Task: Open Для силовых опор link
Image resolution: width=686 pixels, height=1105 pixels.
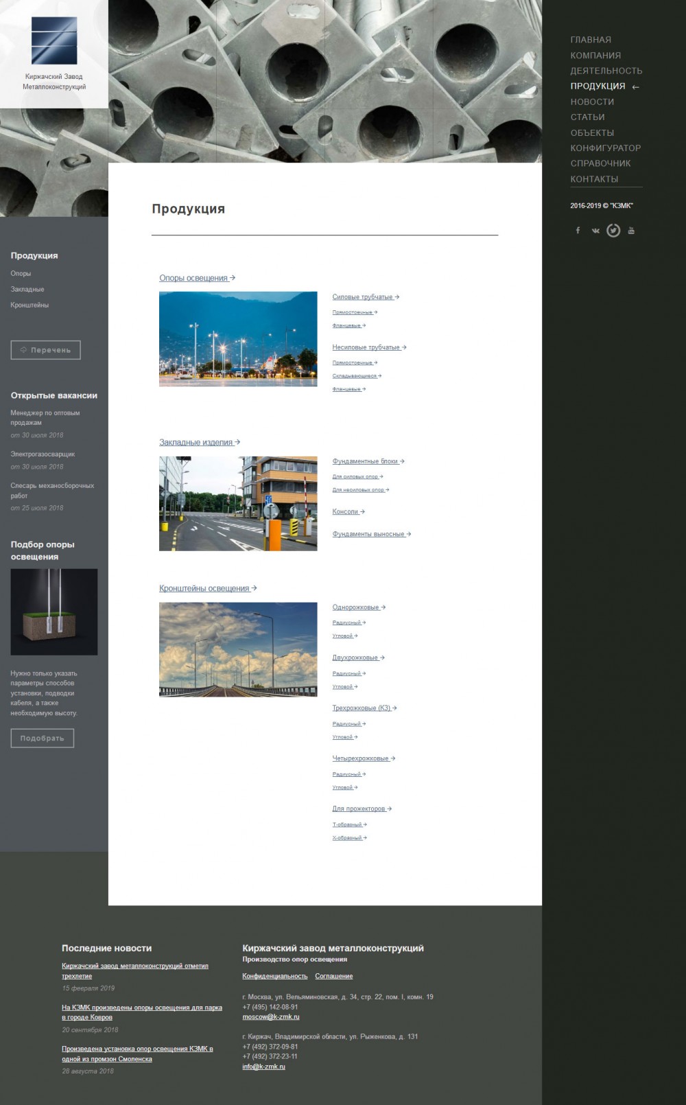Action: pos(357,477)
